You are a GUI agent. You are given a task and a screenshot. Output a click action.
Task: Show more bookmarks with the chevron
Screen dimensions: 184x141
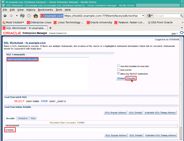[182, 22]
